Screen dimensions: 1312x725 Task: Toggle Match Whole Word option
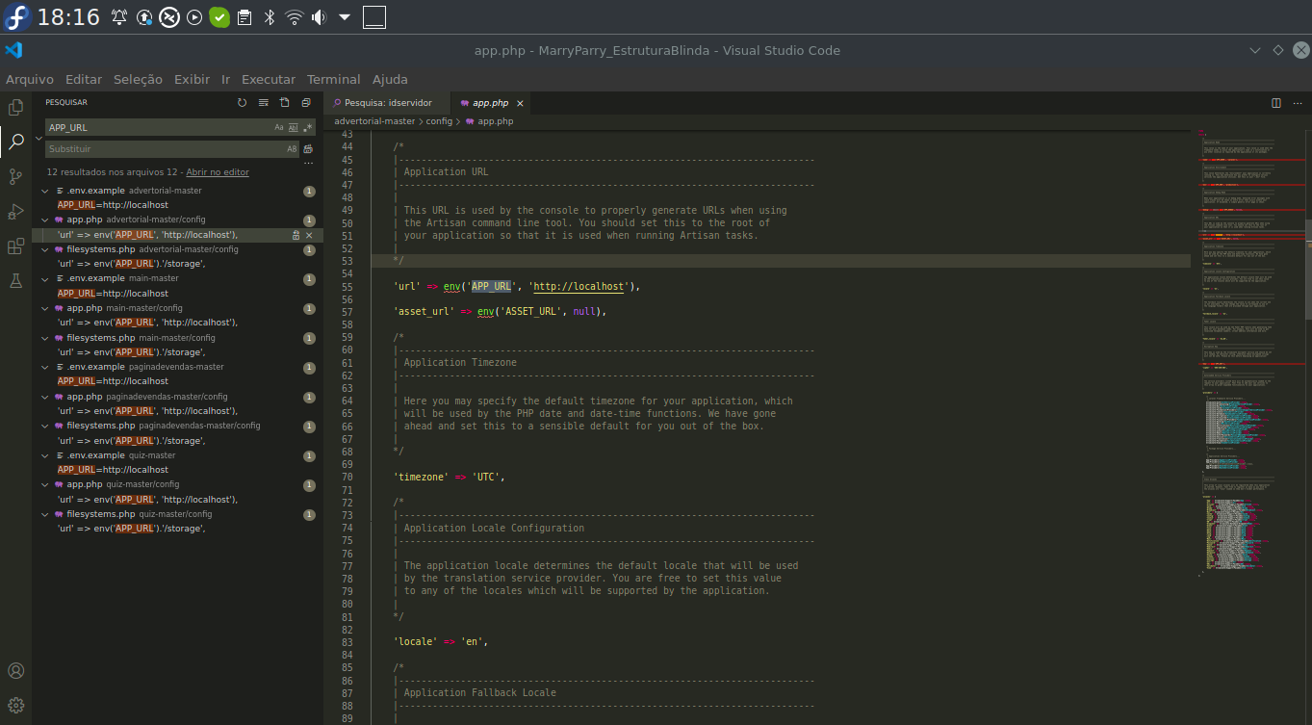294,127
